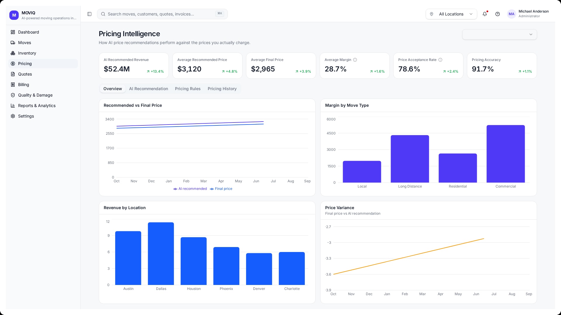Click the Moves truck icon
This screenshot has width=561, height=315.
tap(13, 43)
